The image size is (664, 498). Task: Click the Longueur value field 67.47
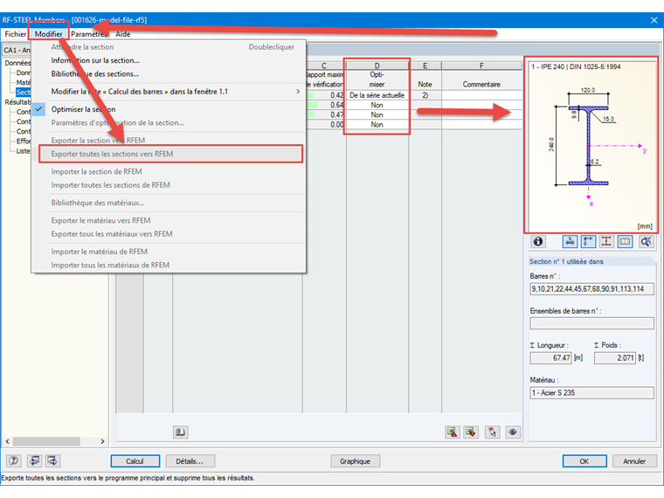[x=551, y=358]
